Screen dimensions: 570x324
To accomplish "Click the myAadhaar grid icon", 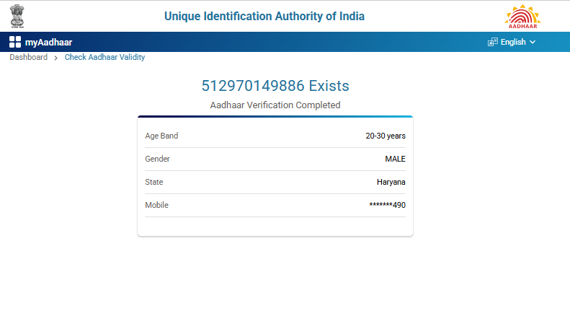I will (15, 42).
